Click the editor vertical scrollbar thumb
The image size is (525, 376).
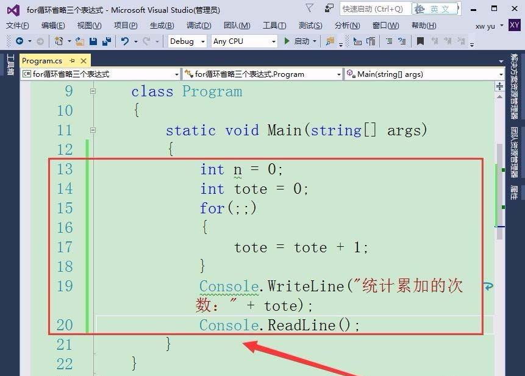tap(499, 191)
